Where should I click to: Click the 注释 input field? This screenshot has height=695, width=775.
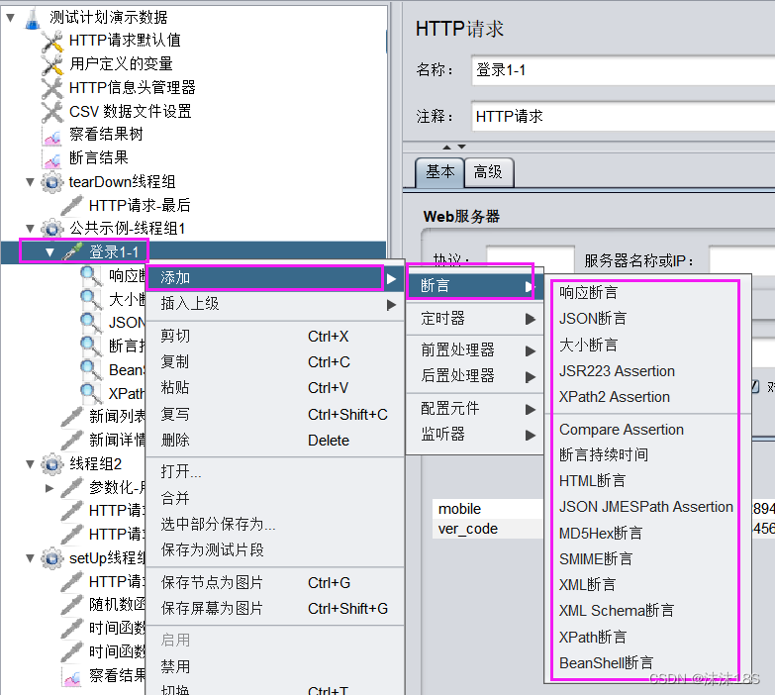point(623,117)
